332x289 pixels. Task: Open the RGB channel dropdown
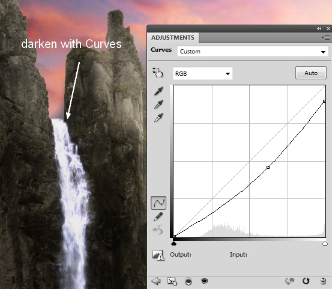203,73
